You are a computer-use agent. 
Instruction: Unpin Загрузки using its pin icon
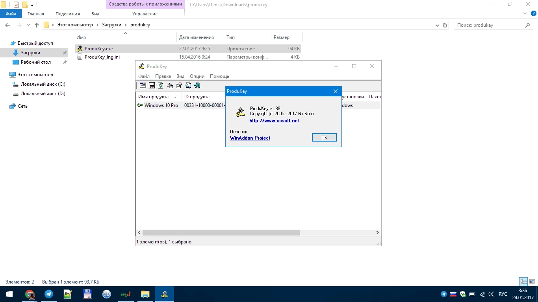[x=65, y=53]
